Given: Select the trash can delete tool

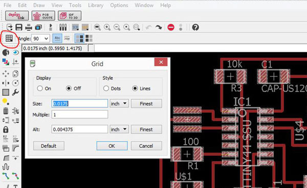Looking at the screenshot, I should coord(6,111).
